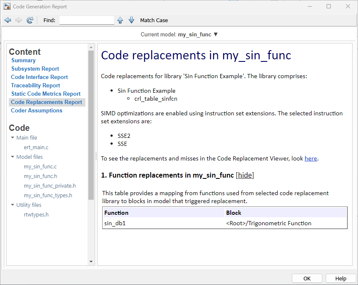Image resolution: width=358 pixels, height=285 pixels.
Task: Collapse the Utility files tree node
Action: (x=12, y=205)
